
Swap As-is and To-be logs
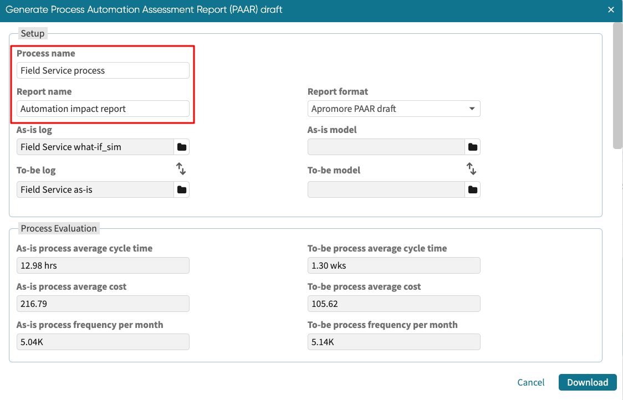pyautogui.click(x=181, y=169)
